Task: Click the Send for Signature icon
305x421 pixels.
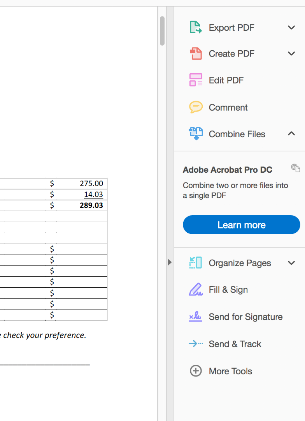Action: click(196, 317)
